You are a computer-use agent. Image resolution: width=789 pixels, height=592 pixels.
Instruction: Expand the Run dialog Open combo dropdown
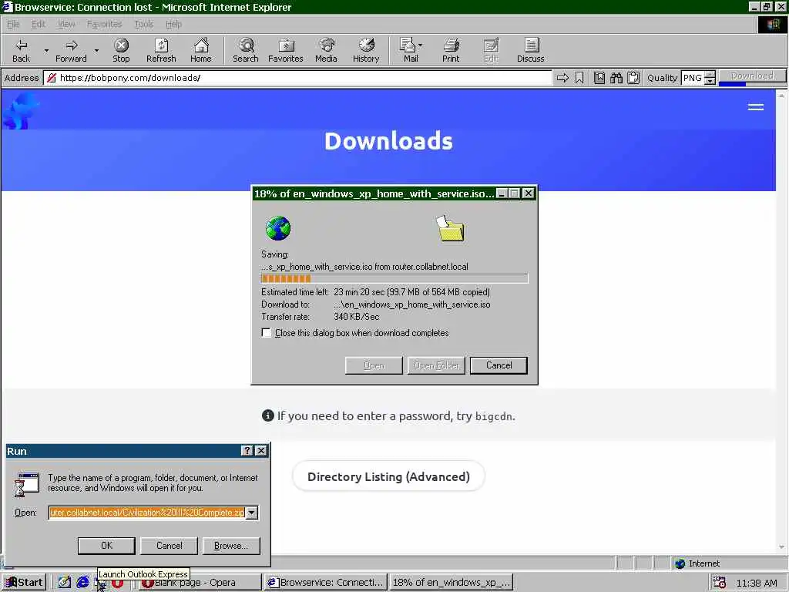point(252,513)
